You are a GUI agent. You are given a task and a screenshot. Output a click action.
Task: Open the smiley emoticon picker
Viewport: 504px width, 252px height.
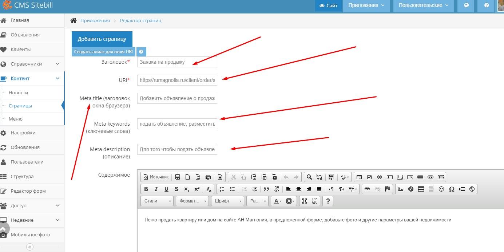click(441, 189)
